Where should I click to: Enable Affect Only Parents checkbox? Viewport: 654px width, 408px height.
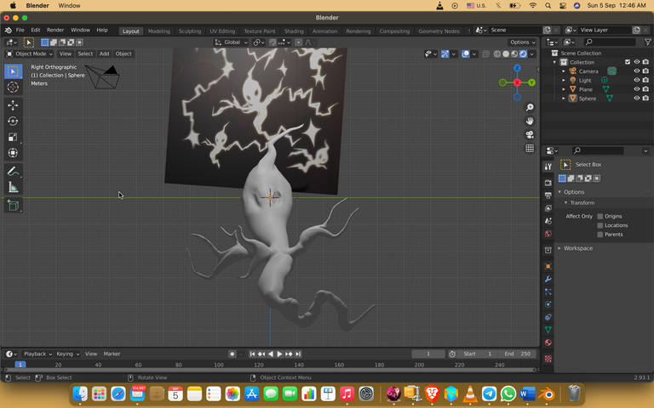click(600, 235)
